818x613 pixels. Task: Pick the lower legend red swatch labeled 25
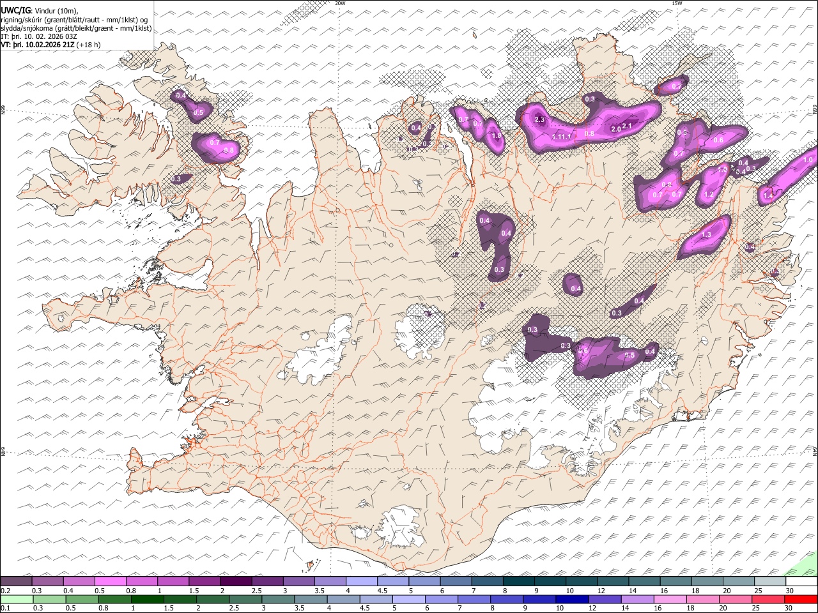[x=768, y=599]
